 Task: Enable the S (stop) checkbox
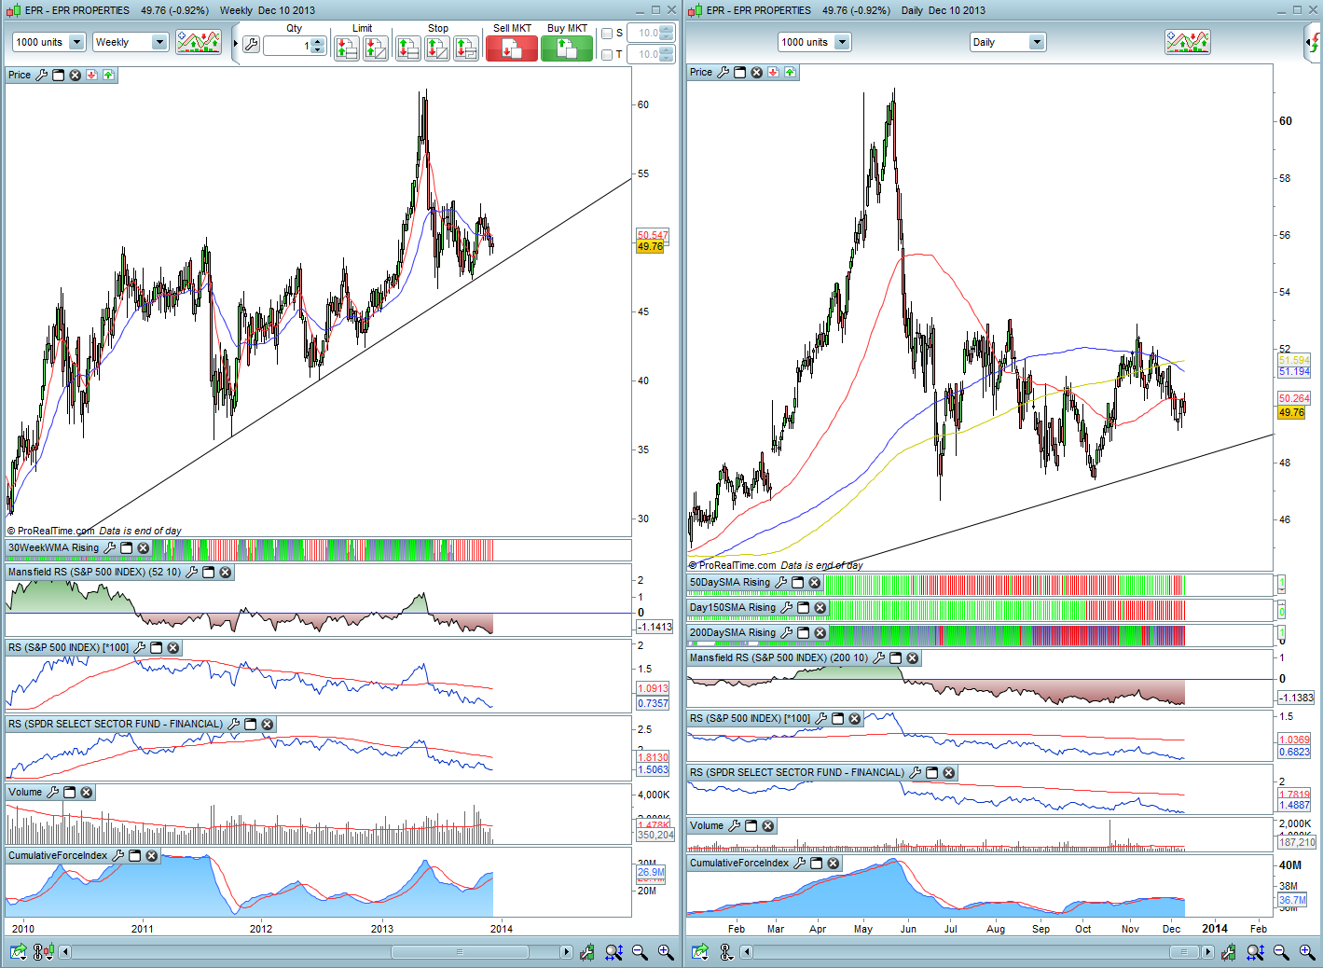click(x=607, y=34)
